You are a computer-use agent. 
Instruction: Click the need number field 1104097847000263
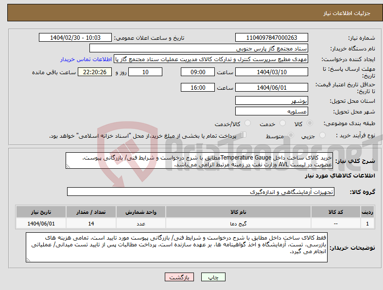coord(271,37)
